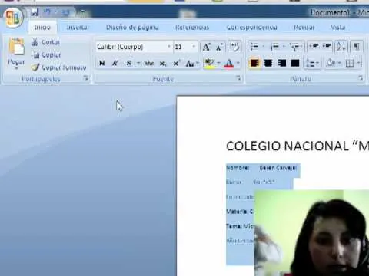Image resolution: width=369 pixels, height=276 pixels.
Task: Decrease paragraph indent
Action: 314,47
